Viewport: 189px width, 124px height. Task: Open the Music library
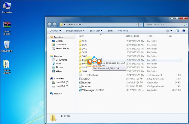click(x=59, y=63)
